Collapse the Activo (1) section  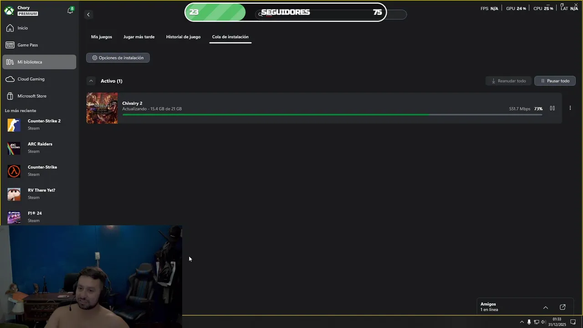[x=91, y=81]
